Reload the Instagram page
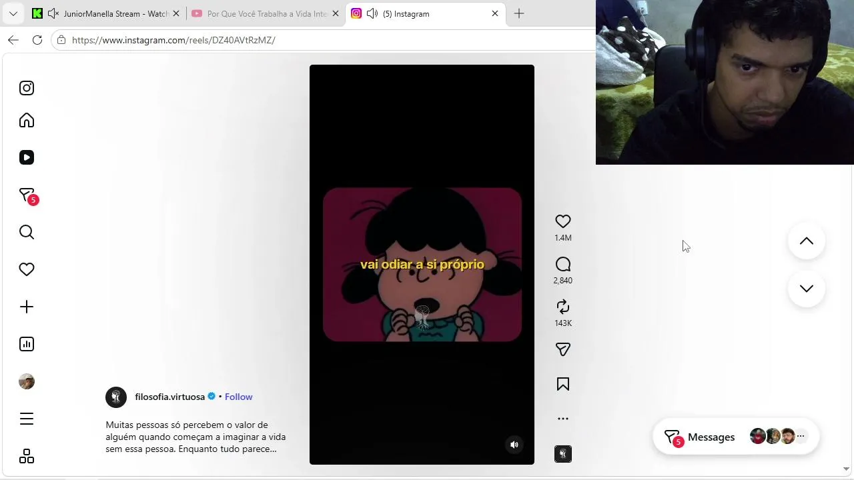Viewport: 854px width, 480px height. [x=37, y=40]
